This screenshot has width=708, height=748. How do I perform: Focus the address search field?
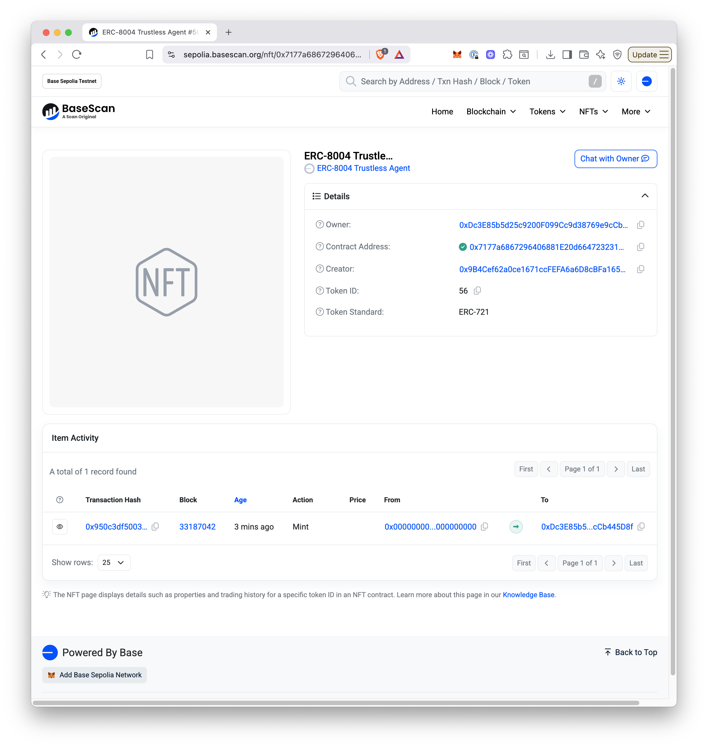[472, 82]
